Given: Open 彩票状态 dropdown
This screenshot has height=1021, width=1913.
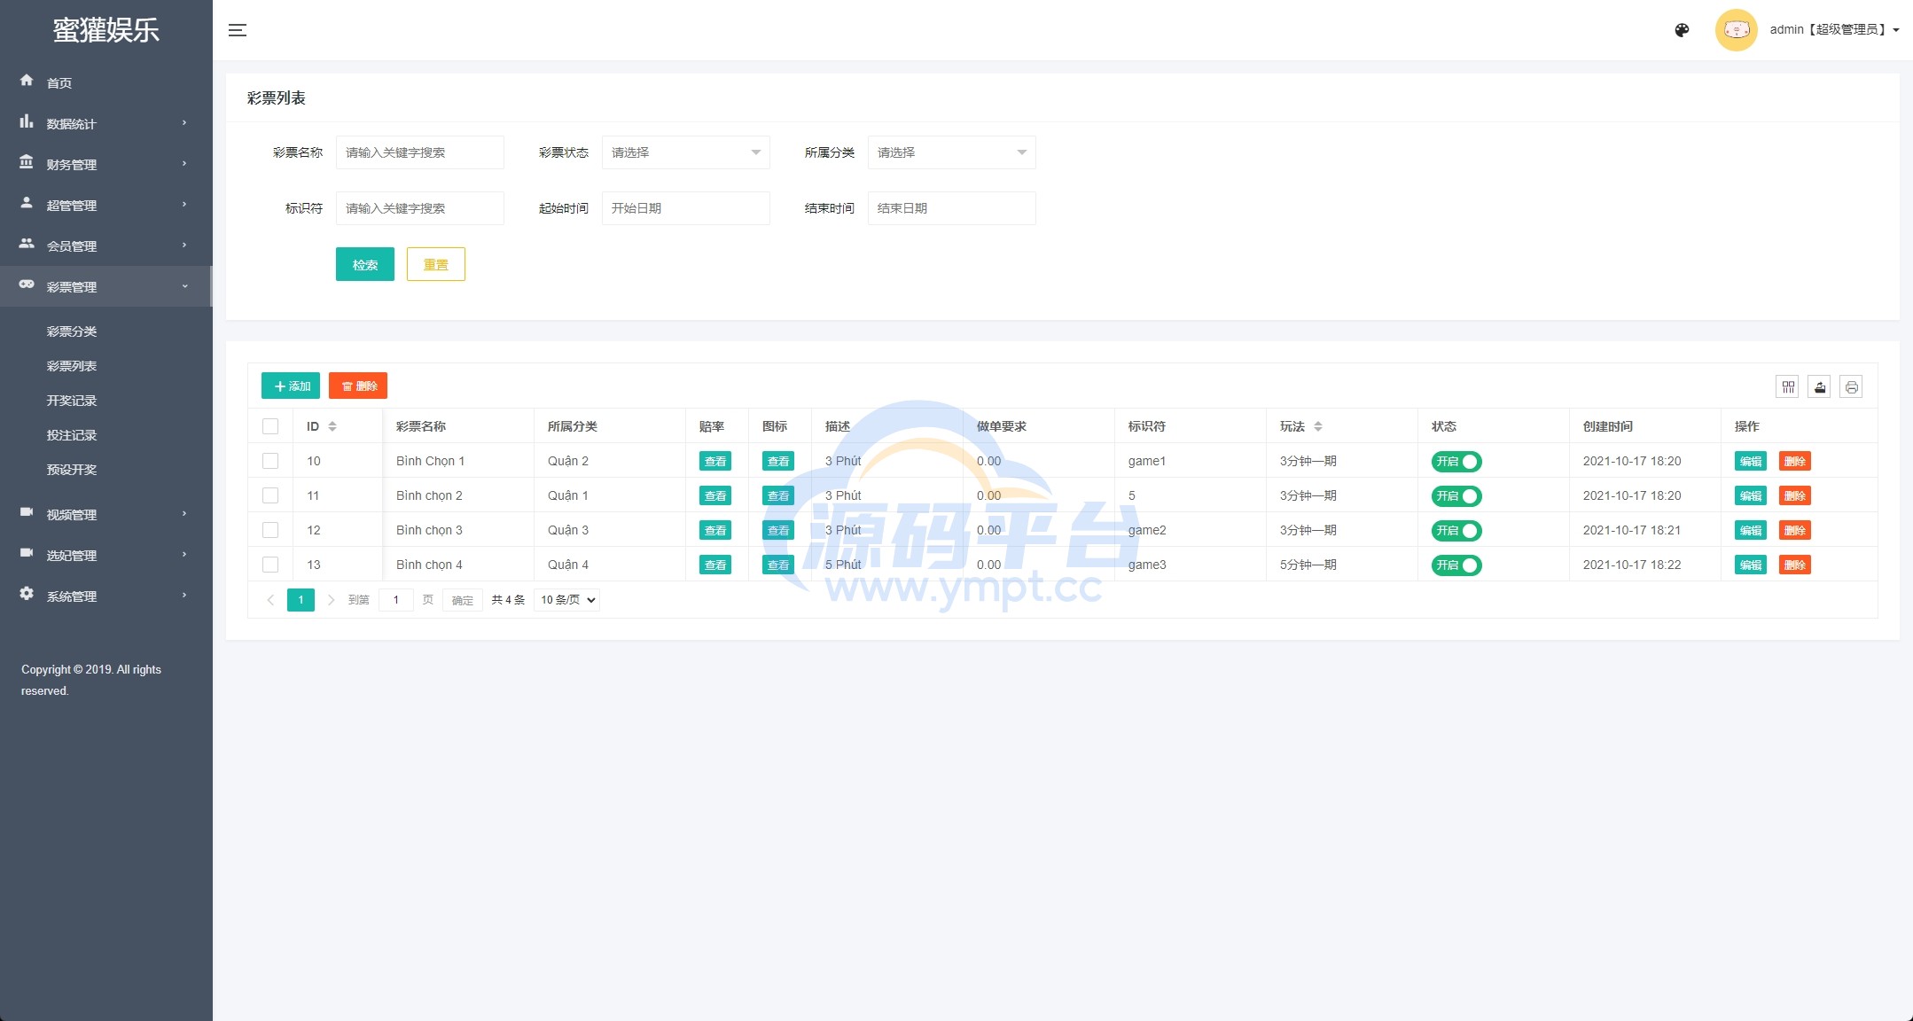Looking at the screenshot, I should (685, 152).
